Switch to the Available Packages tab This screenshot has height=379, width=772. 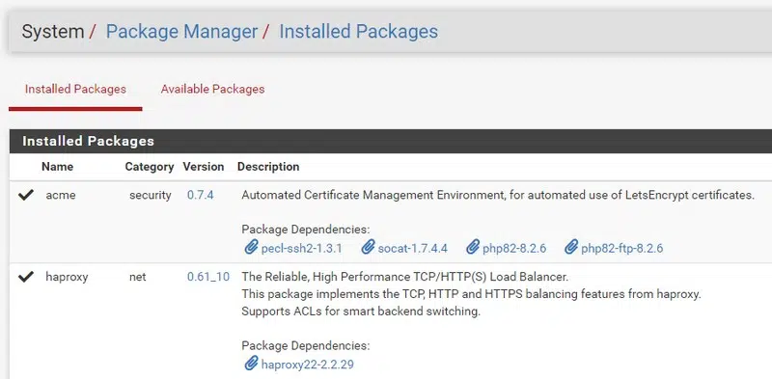[x=212, y=89]
